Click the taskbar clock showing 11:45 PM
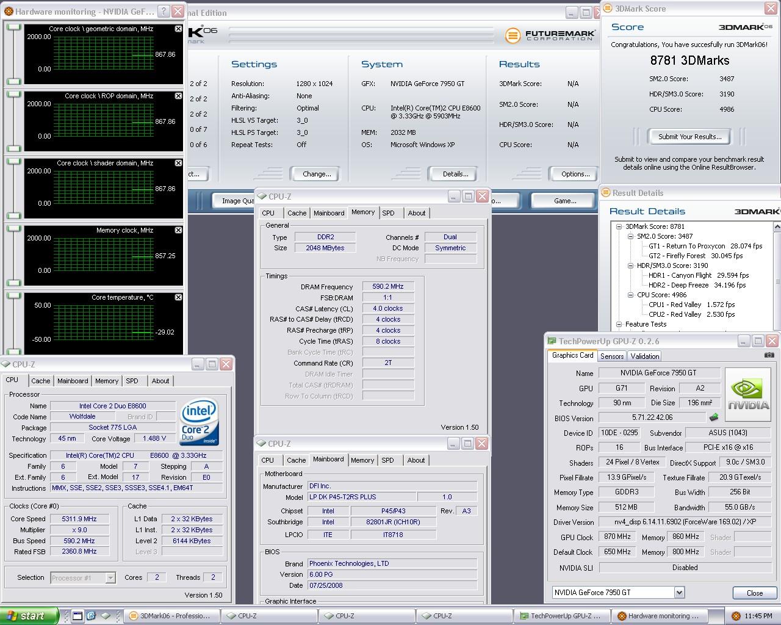The image size is (781, 625). pyautogui.click(x=758, y=616)
